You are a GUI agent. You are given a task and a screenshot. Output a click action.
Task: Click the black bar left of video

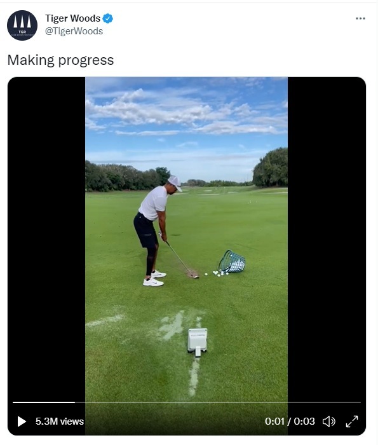coord(46,238)
